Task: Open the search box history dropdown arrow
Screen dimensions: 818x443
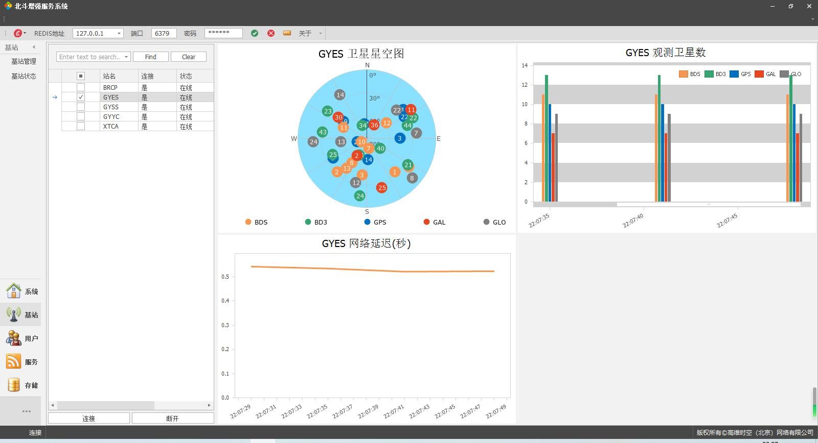Action: coord(126,57)
